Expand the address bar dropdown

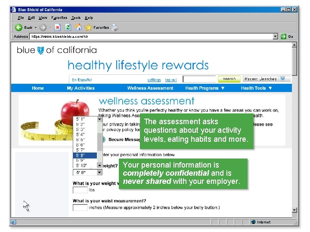pyautogui.click(x=275, y=37)
